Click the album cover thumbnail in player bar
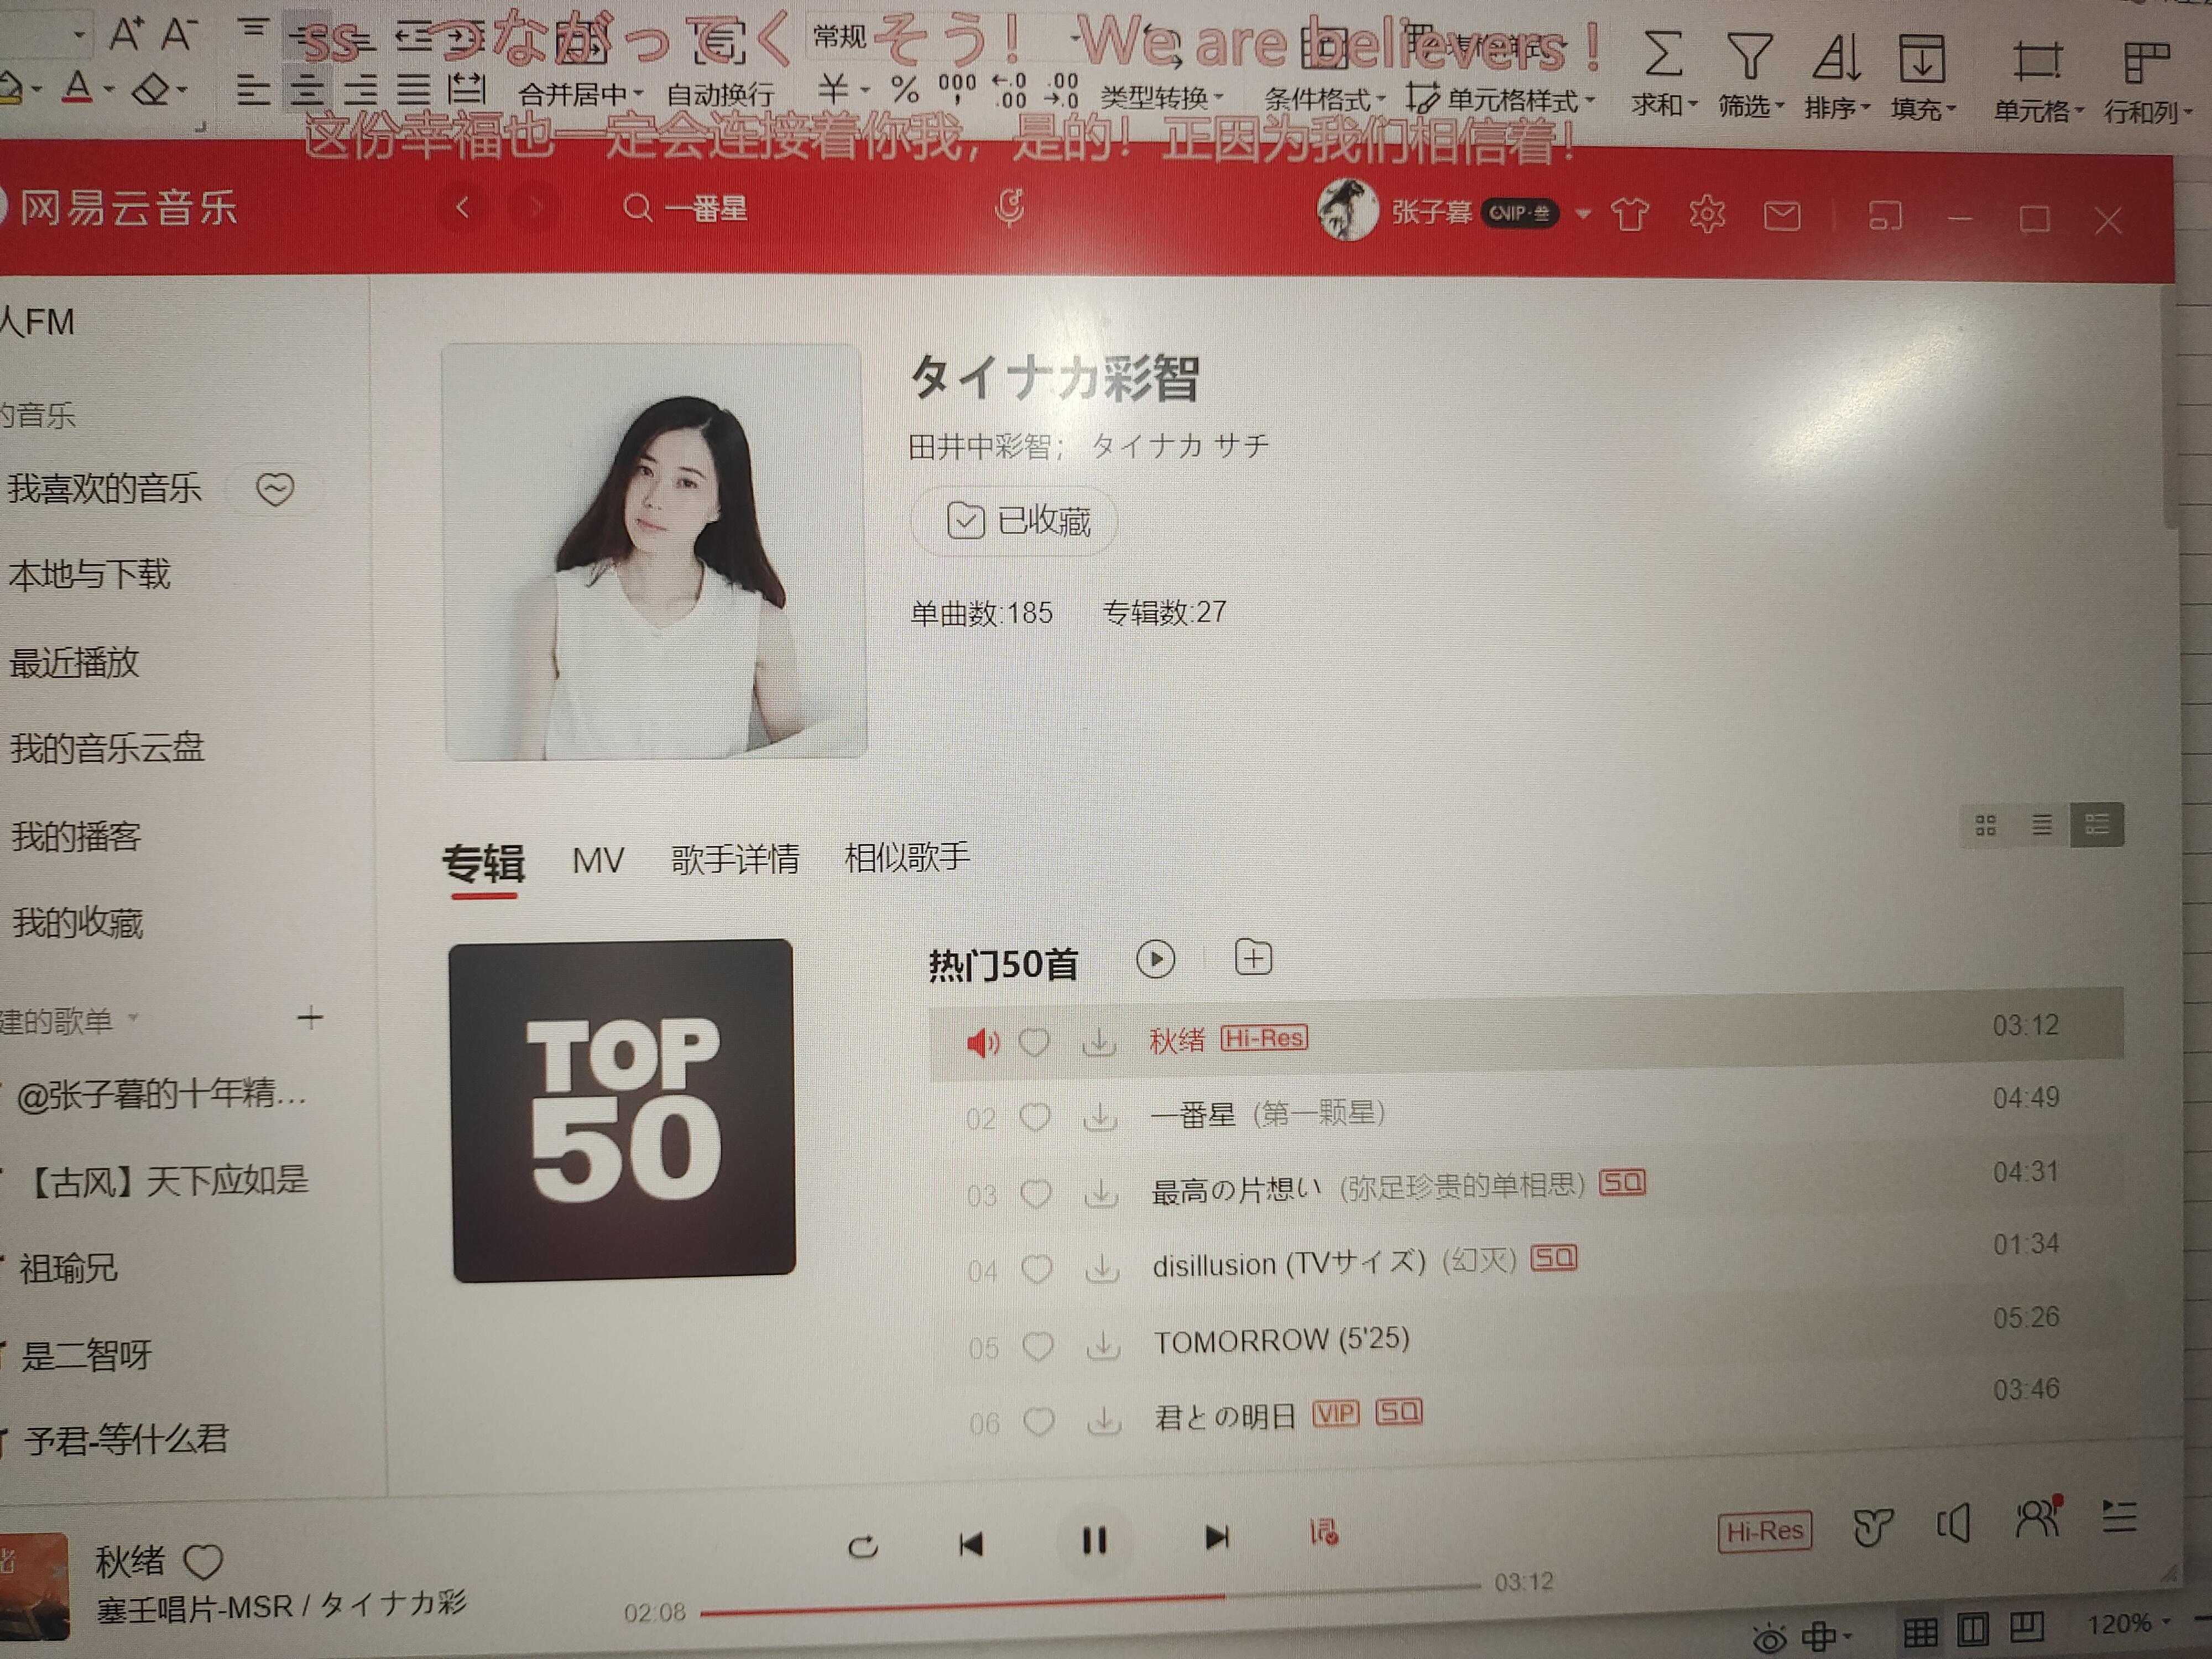2212x1659 pixels. pos(34,1586)
